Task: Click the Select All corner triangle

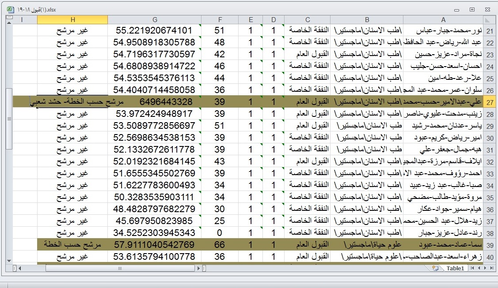Action: [x=489, y=20]
